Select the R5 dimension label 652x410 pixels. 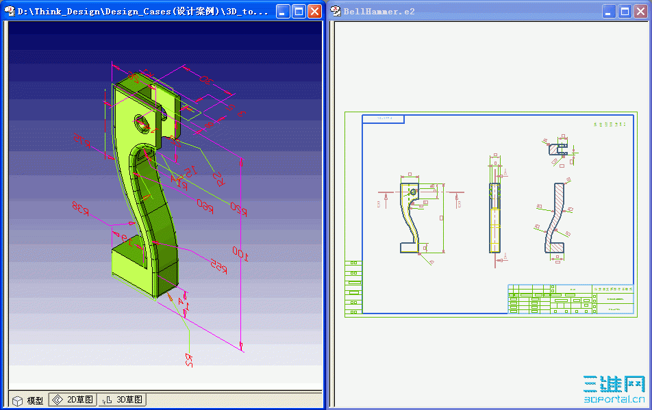point(218,179)
